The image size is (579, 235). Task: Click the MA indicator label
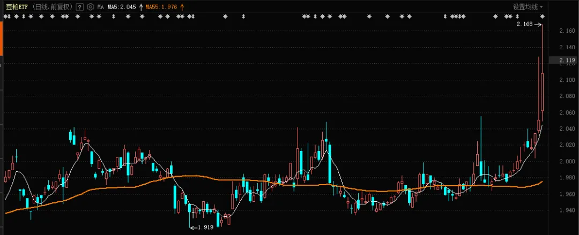100,6
